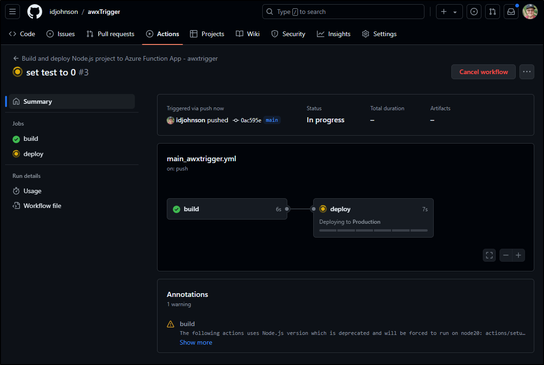Screen dimensions: 544x365
Task: Switch to the Pull requests tab
Action: pos(110,34)
